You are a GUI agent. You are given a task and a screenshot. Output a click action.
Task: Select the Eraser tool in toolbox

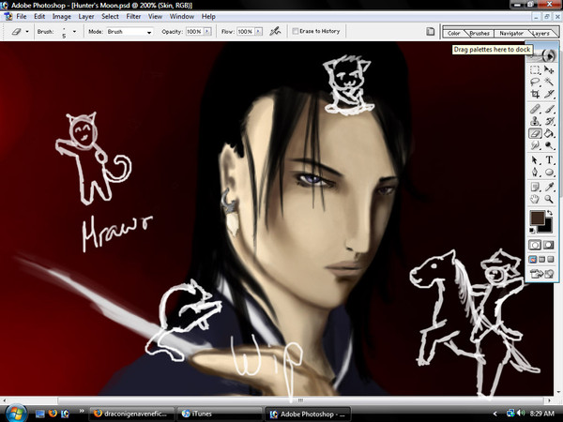(x=535, y=133)
